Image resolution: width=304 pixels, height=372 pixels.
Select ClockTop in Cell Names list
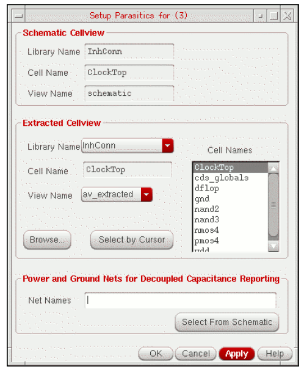click(230, 167)
